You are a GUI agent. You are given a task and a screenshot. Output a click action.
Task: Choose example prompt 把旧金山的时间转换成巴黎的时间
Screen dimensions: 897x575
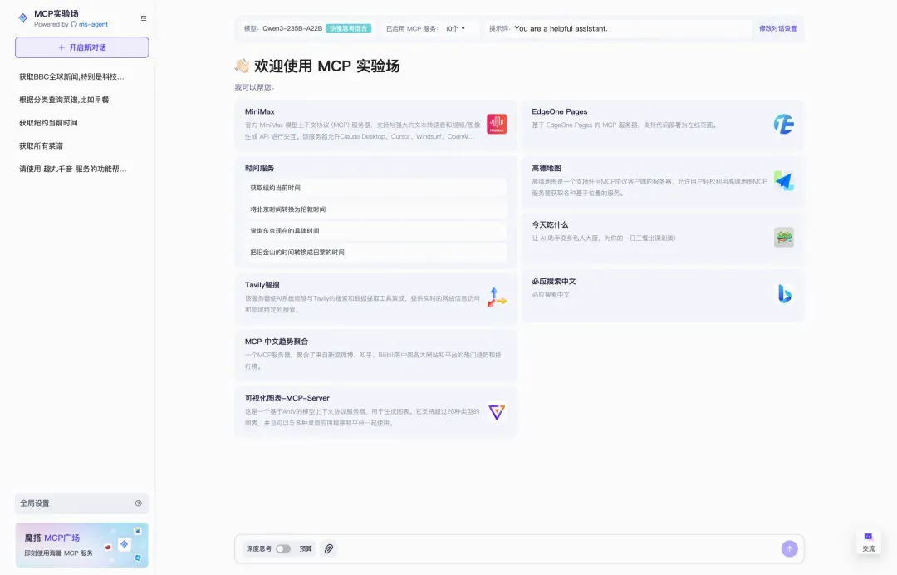(376, 253)
